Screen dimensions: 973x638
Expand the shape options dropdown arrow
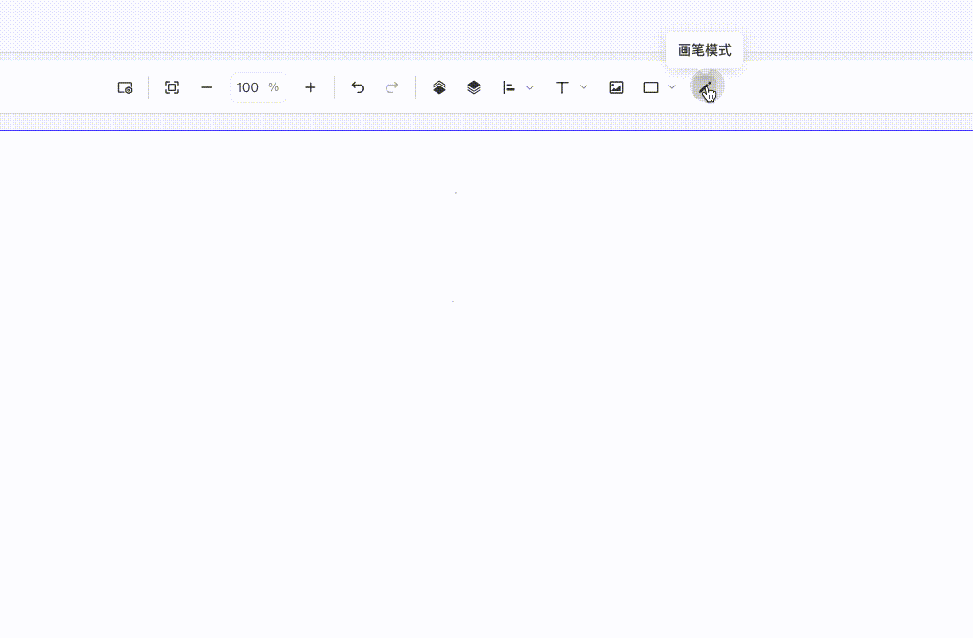[671, 87]
